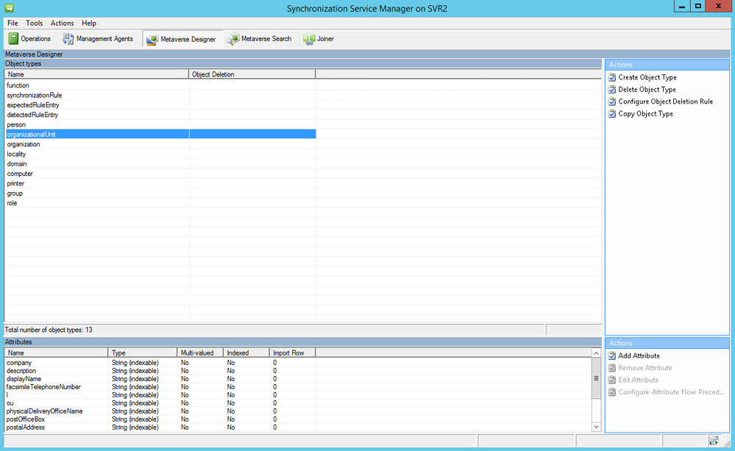The width and height of the screenshot is (735, 451).
Task: Click the Management Agents toolbar icon
Action: [x=68, y=39]
